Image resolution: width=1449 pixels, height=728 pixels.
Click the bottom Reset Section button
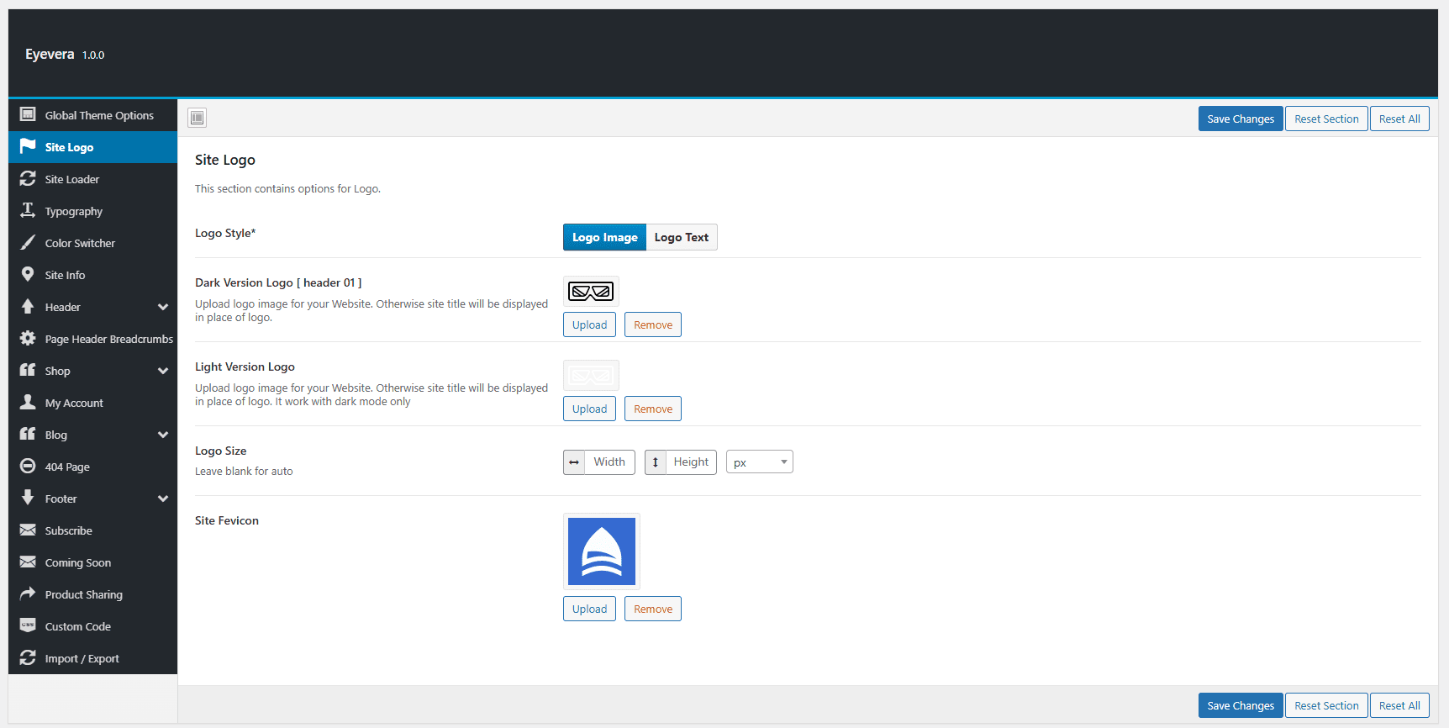pyautogui.click(x=1326, y=705)
